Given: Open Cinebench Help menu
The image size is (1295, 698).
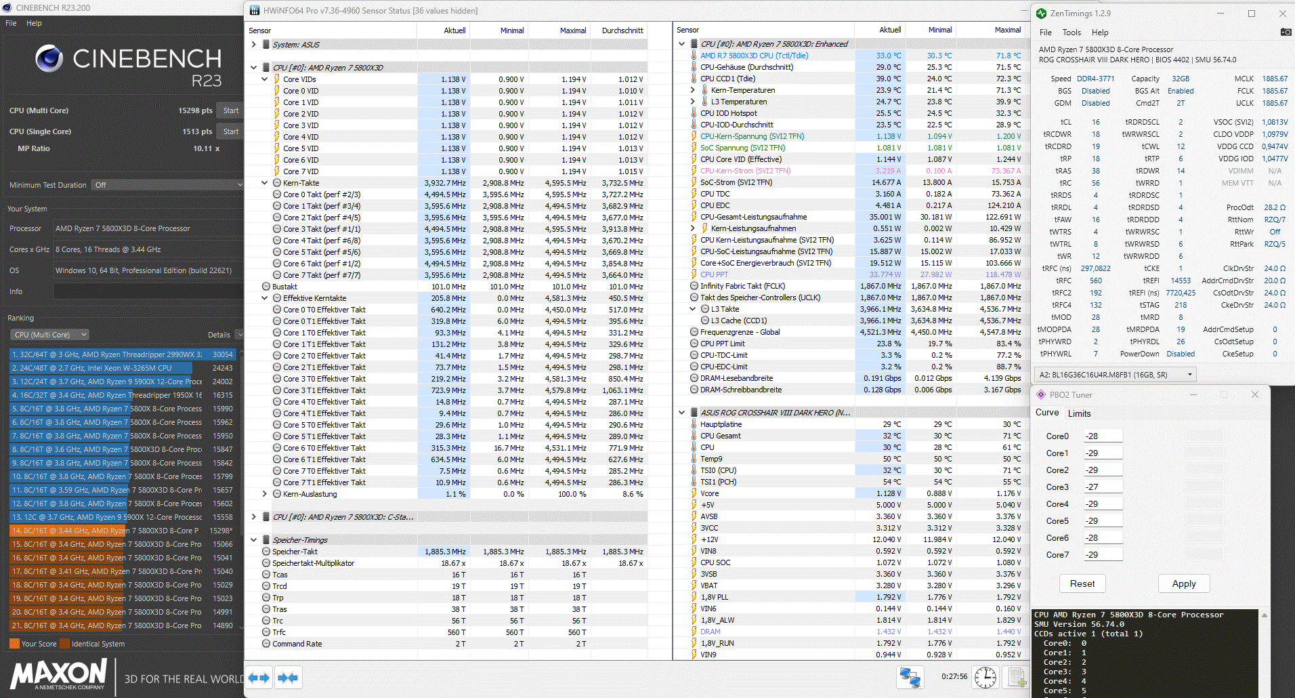Looking at the screenshot, I should (34, 23).
